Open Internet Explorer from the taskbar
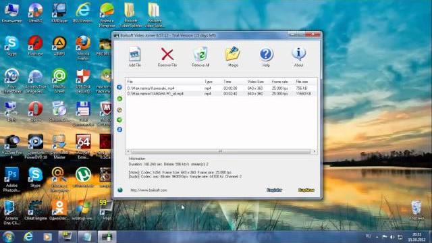Screen dimensions: 432x243 (x=28, y=237)
